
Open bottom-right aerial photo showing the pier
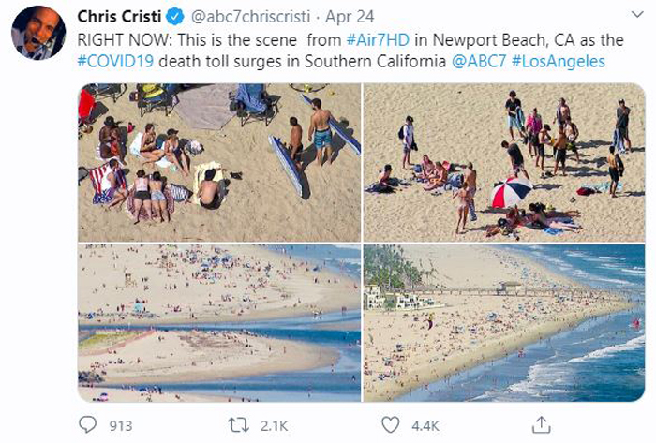[x=504, y=323]
